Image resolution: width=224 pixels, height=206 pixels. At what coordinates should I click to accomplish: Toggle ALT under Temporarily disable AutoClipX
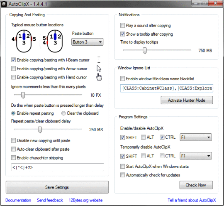143,156
